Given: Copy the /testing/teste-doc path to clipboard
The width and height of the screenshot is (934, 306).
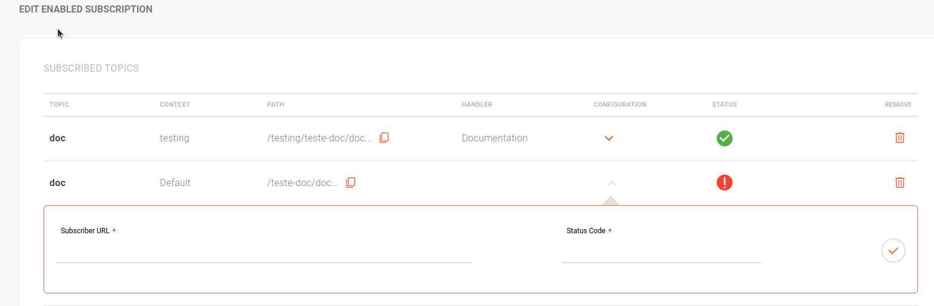Looking at the screenshot, I should point(384,138).
